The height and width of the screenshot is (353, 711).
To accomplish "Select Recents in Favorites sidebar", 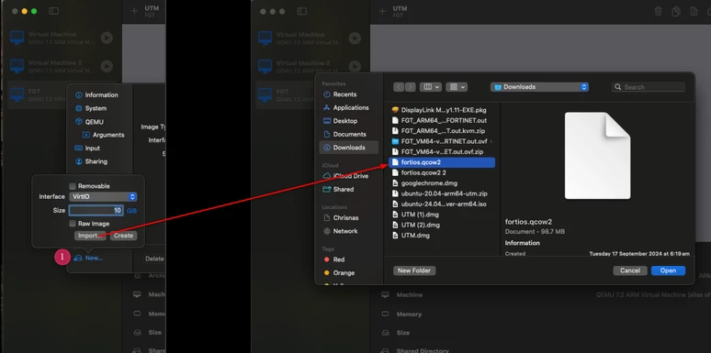I will [x=344, y=94].
